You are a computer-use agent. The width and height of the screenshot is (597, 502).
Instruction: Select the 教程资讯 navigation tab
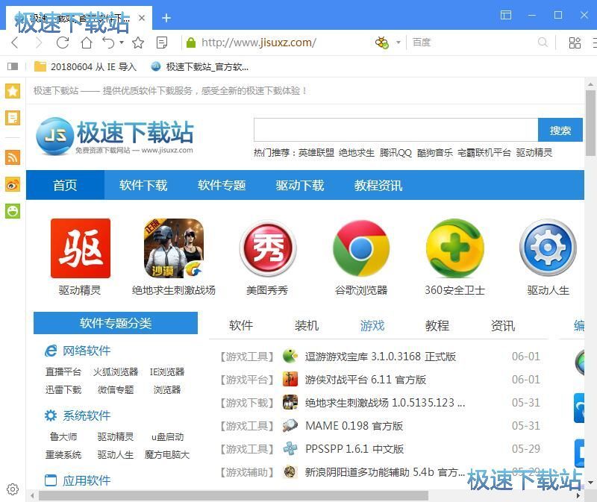378,185
